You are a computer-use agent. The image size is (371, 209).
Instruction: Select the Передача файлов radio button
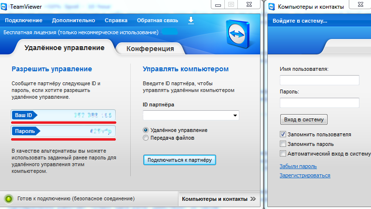tap(146, 138)
